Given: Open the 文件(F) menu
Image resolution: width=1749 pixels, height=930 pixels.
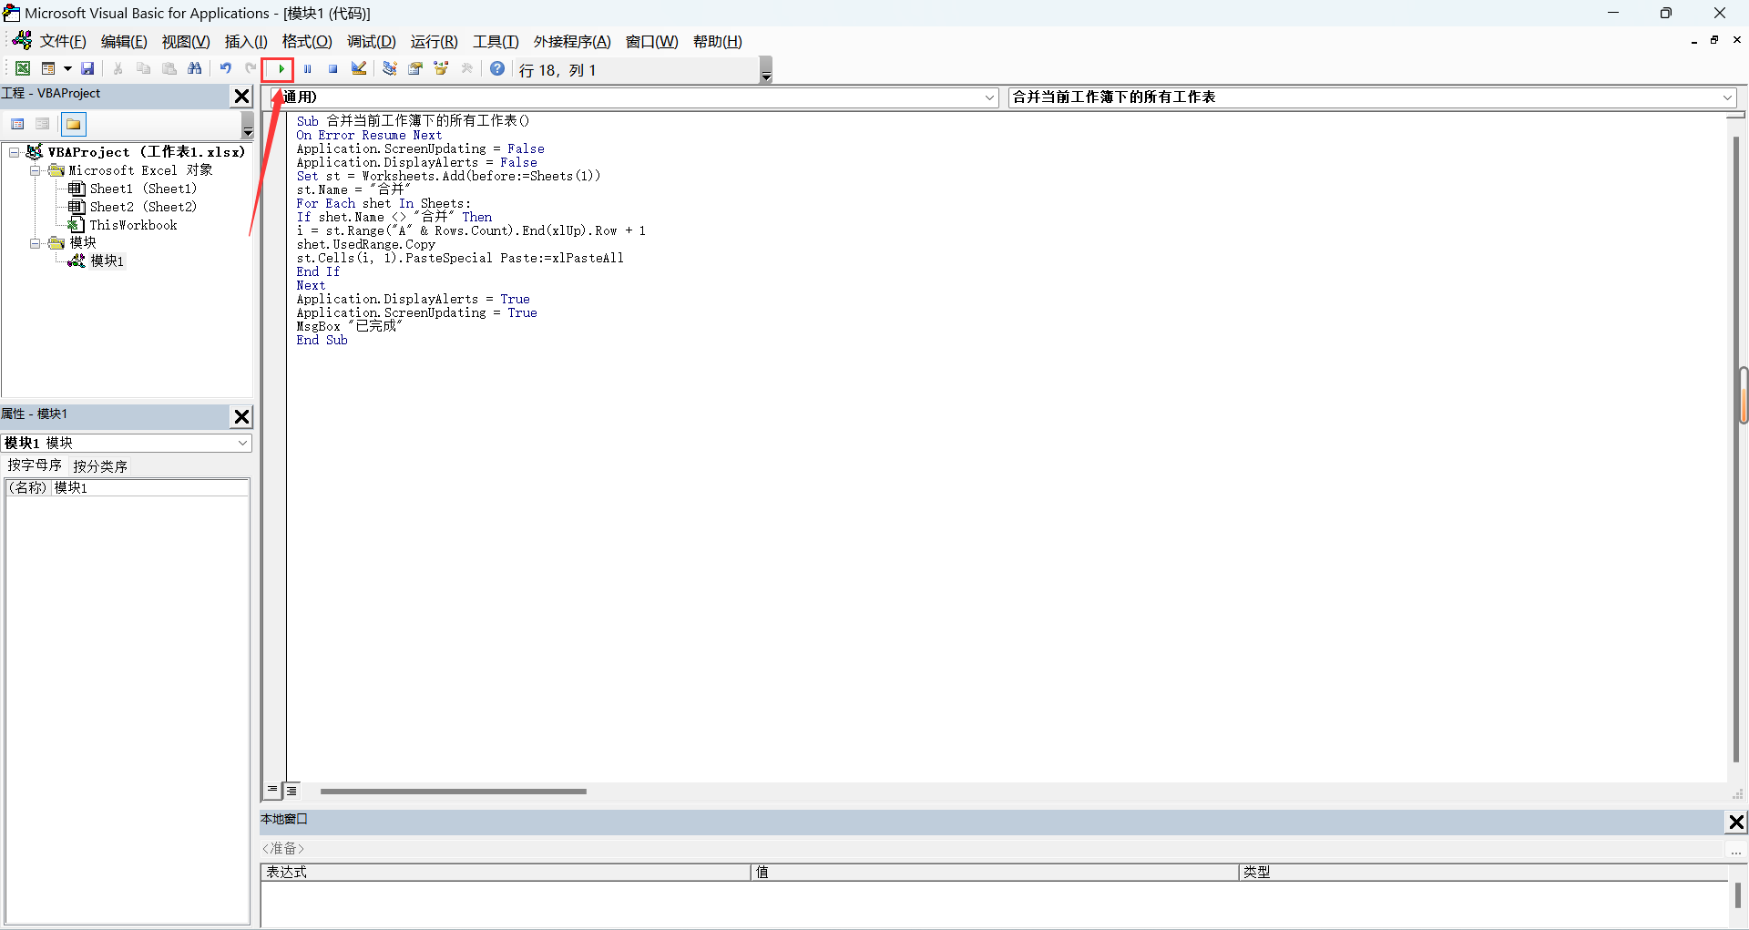Looking at the screenshot, I should (63, 42).
